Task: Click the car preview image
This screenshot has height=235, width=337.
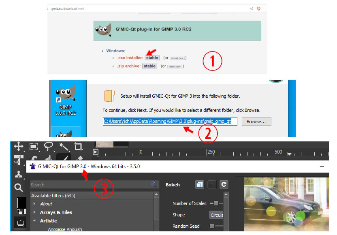Action: point(286,204)
